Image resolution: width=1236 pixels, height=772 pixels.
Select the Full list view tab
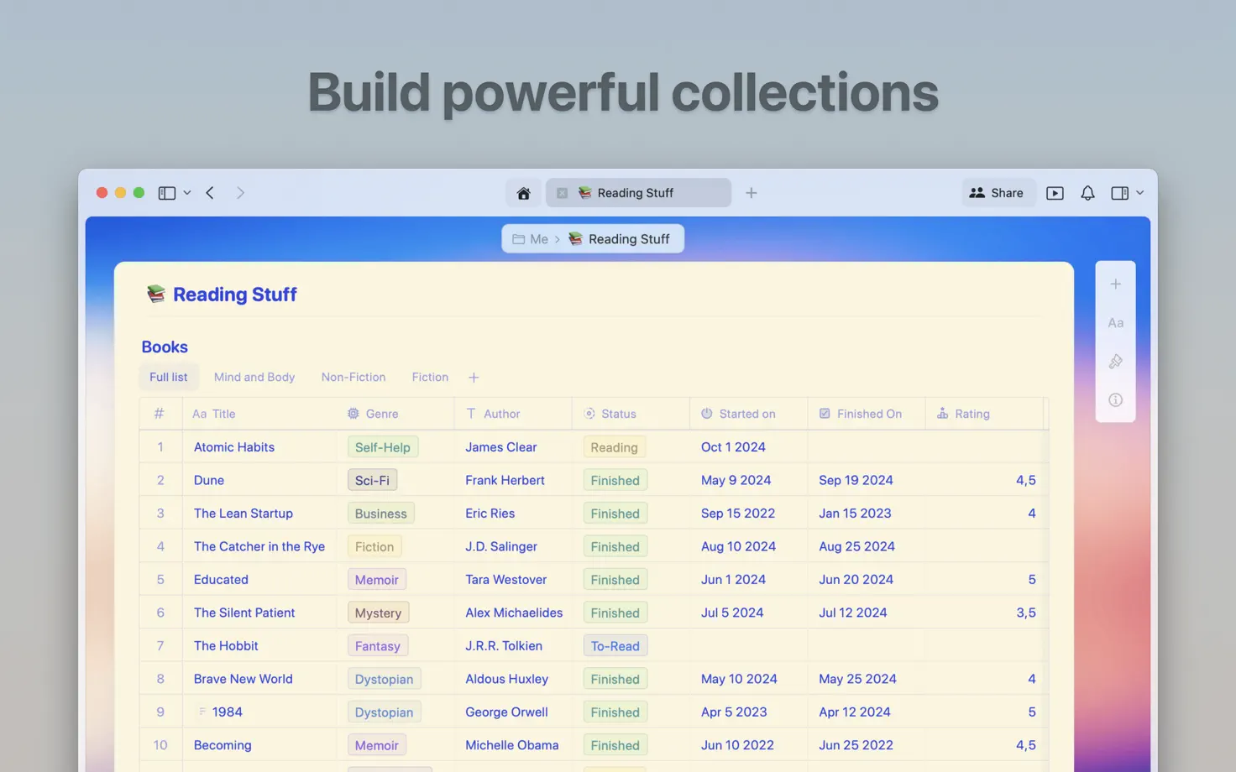pos(168,378)
